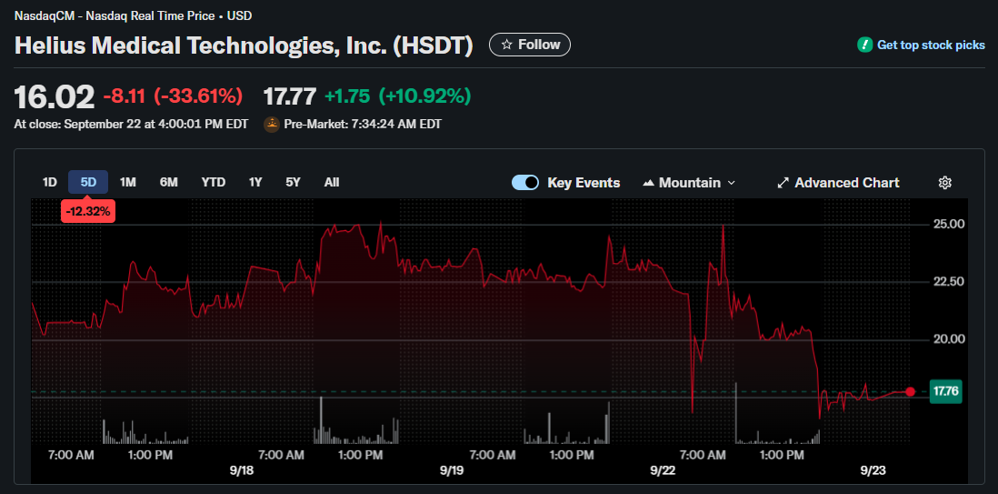Open the Mountain chart type dropdown

point(689,183)
